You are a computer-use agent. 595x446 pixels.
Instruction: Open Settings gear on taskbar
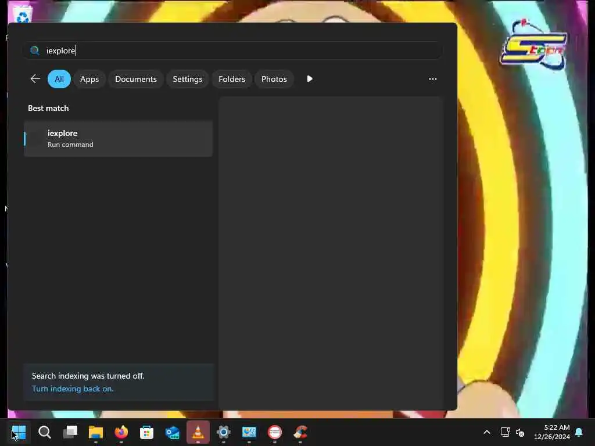click(224, 432)
